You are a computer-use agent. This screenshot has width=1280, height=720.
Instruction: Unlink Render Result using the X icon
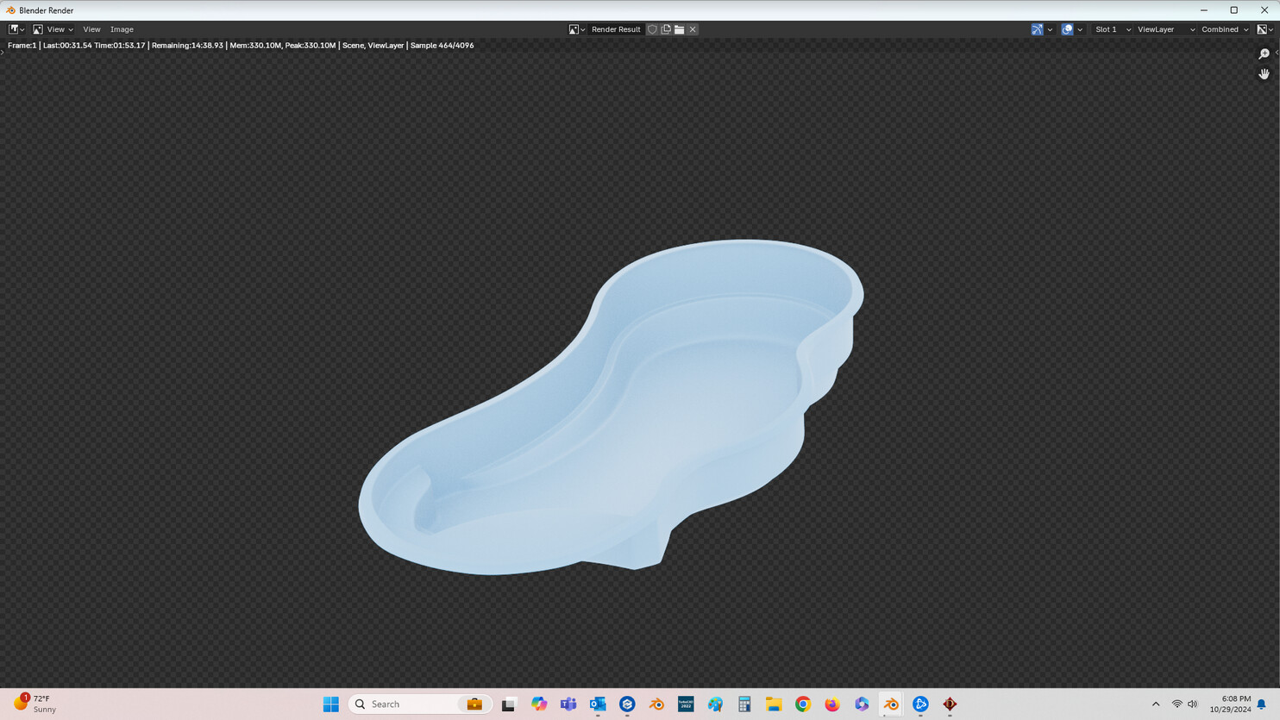(693, 28)
